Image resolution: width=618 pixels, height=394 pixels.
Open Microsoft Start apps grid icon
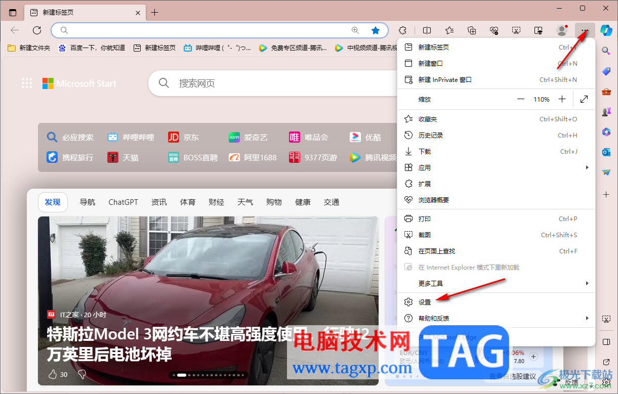tap(27, 83)
